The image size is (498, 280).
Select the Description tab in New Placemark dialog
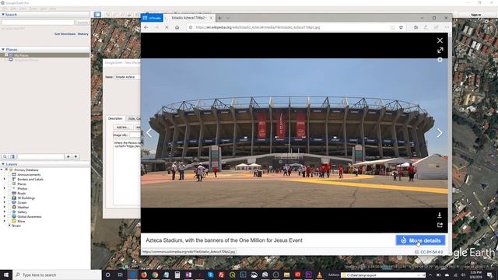115,118
